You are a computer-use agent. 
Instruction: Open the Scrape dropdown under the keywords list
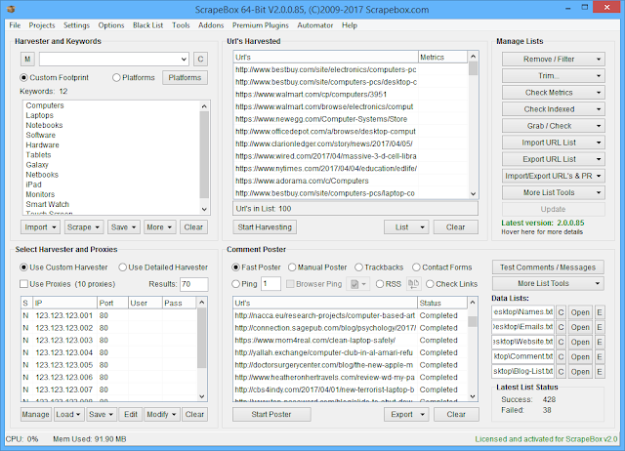(x=84, y=227)
